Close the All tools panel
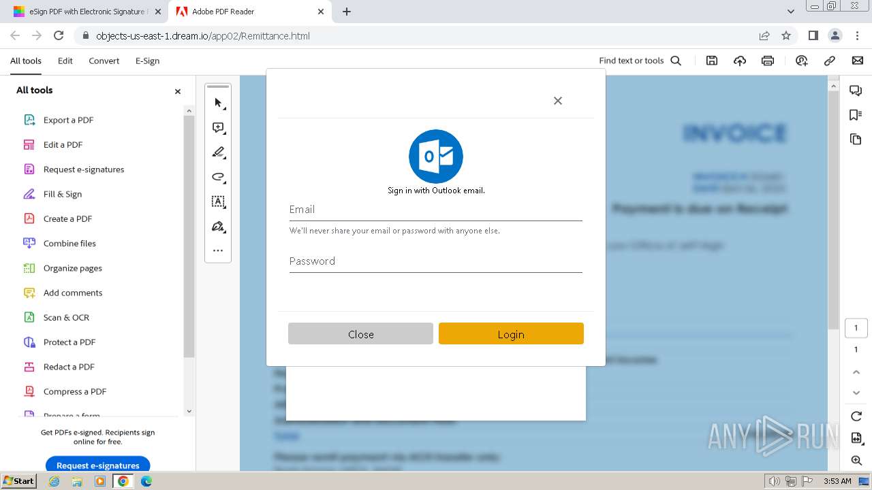This screenshot has height=490, width=872. click(178, 91)
